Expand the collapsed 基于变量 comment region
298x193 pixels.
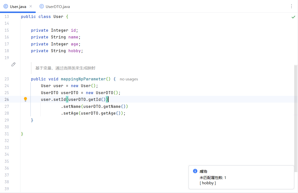pyautogui.click(x=66, y=68)
